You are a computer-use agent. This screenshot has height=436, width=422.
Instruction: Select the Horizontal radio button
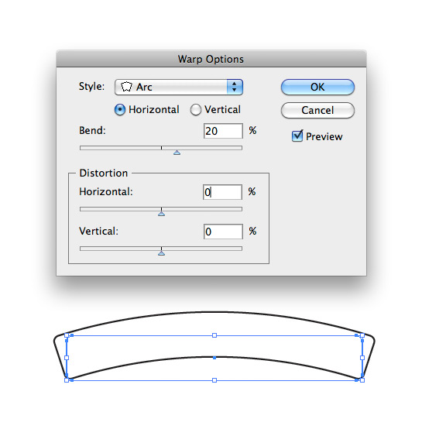120,109
